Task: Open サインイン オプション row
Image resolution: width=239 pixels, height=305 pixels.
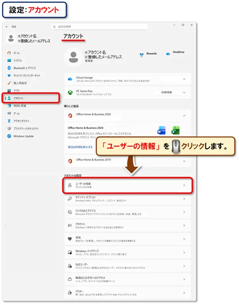Action: coord(127,199)
